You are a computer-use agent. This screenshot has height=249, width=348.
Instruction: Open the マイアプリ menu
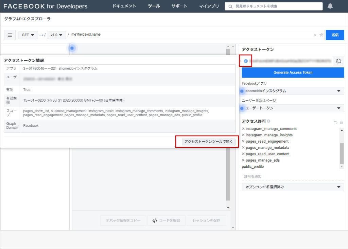click(209, 6)
